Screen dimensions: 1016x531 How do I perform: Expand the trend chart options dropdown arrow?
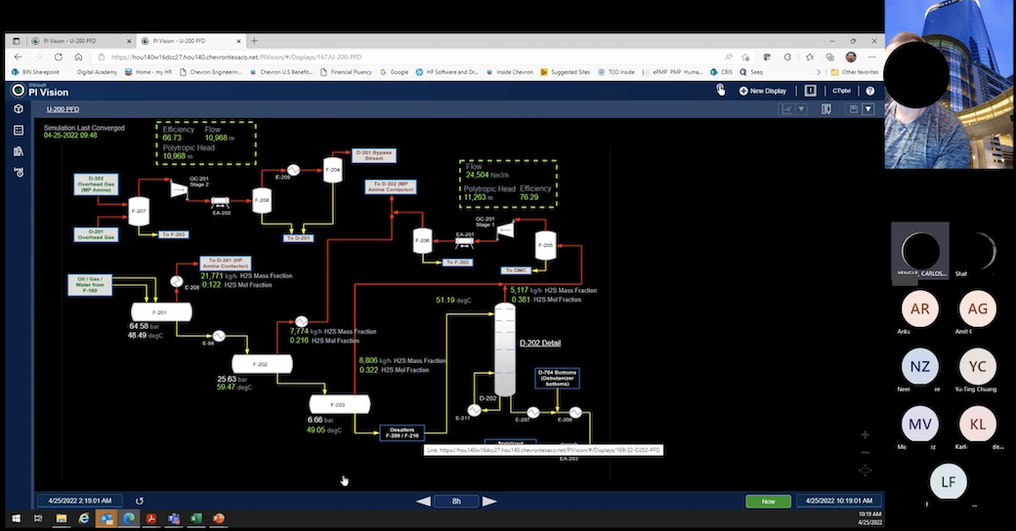(802, 109)
